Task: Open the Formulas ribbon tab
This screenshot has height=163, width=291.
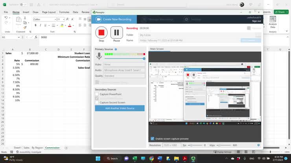Action: tap(64, 12)
